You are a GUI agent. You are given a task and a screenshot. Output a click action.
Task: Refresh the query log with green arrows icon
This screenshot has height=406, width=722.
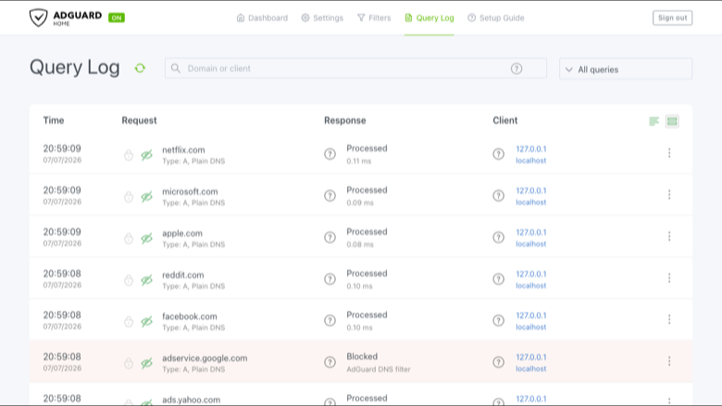click(140, 68)
